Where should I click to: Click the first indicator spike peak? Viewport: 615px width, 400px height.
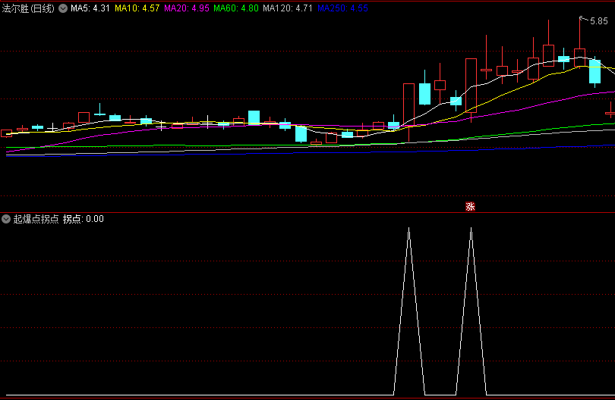click(x=408, y=228)
